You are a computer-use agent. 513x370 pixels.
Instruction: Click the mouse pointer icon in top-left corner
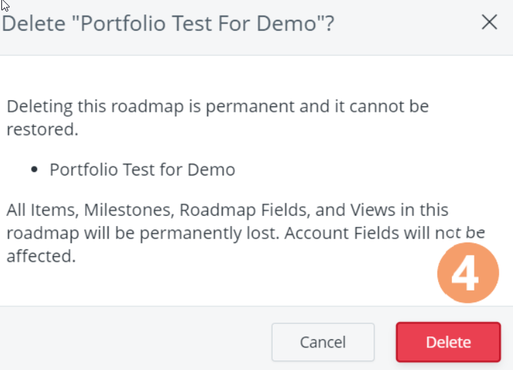coord(5,5)
